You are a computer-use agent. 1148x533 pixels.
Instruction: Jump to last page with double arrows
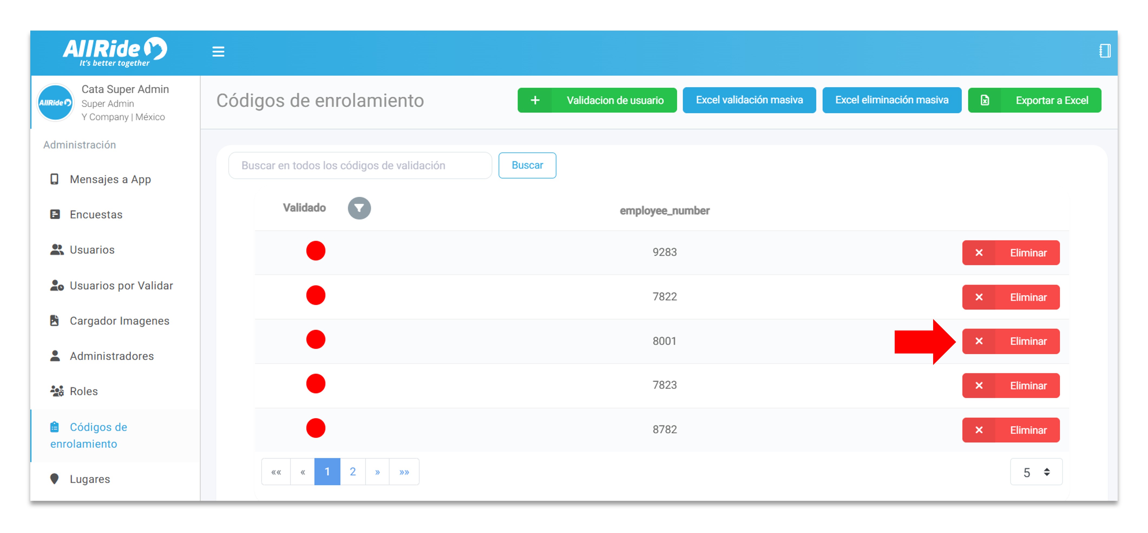point(404,472)
